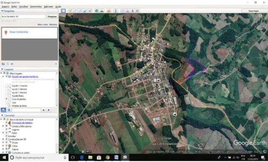Viewport: 268px width, 162px height.
Task: Check the açude 3 chacara checkbox
Action: (x=6, y=92)
